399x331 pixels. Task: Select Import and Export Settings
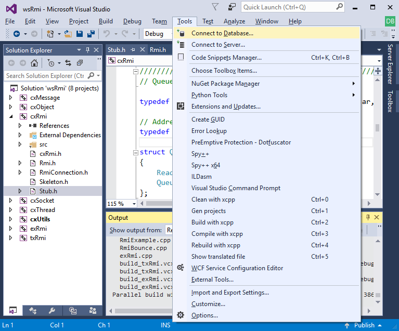coord(267,293)
